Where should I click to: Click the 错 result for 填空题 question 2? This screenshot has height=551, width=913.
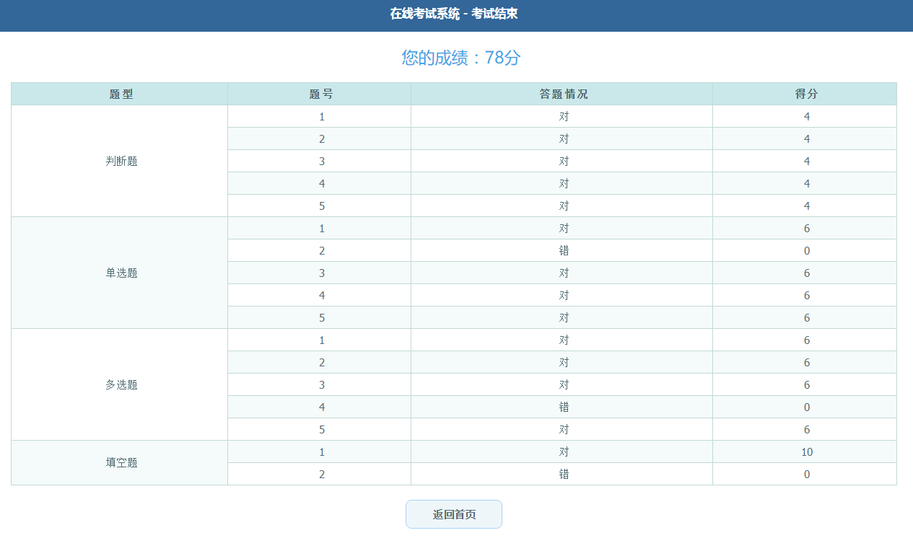(564, 474)
